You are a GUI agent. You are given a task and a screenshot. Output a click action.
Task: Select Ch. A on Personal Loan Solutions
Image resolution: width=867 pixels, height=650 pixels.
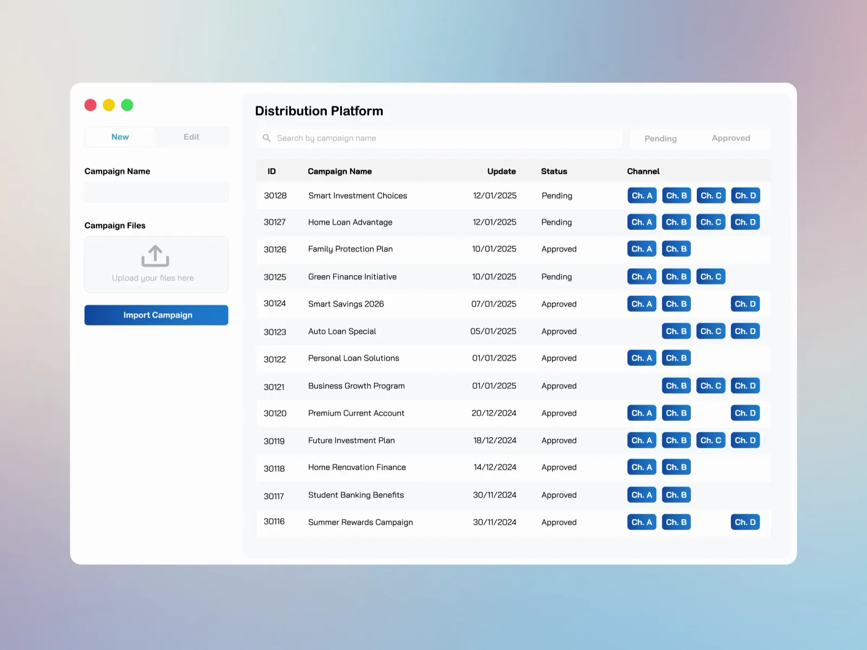click(x=642, y=358)
